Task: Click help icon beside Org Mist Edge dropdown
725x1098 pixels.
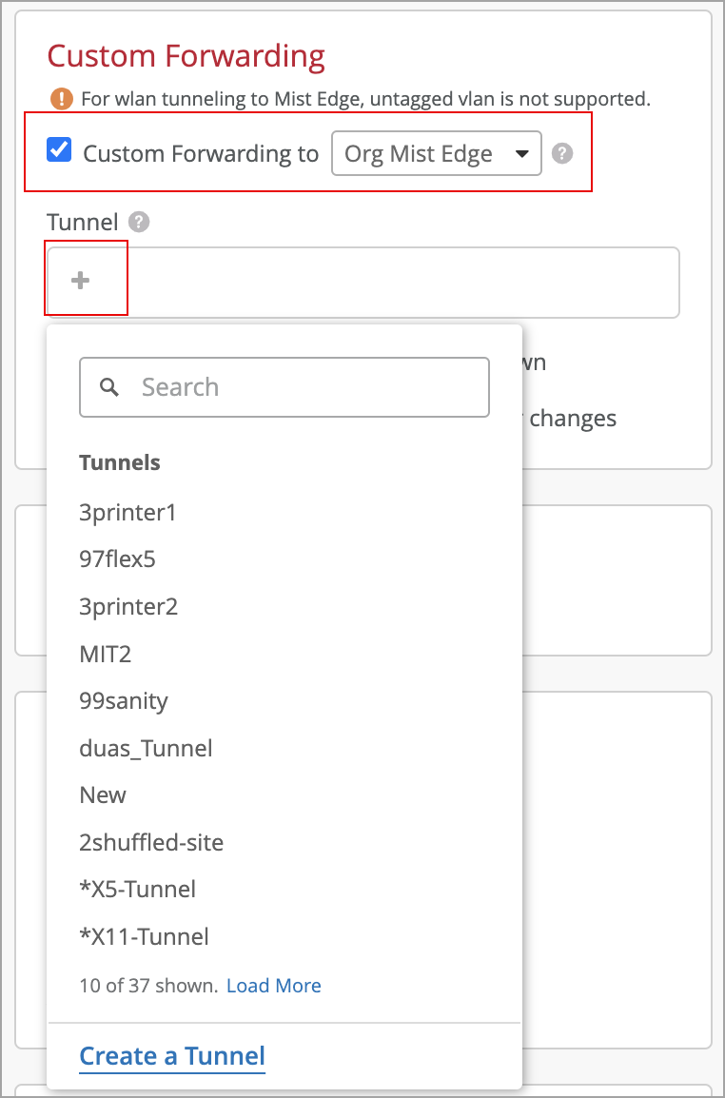Action: coord(562,153)
